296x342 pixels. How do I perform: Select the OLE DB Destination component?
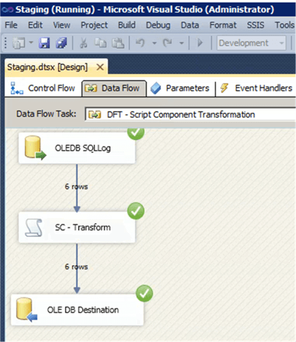click(77, 310)
